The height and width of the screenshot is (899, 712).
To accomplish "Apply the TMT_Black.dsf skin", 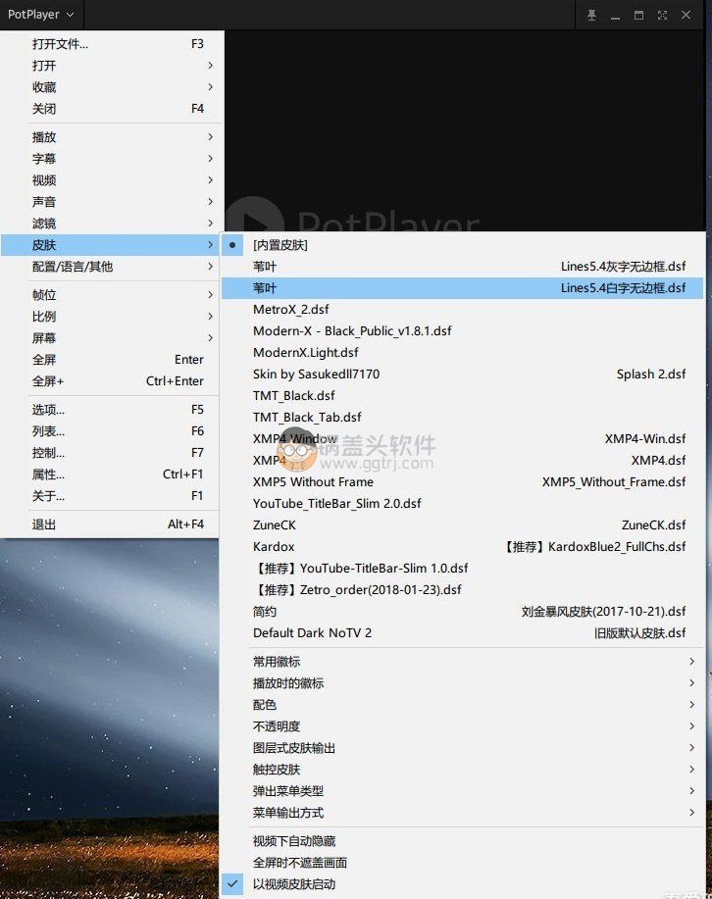I will (x=463, y=396).
